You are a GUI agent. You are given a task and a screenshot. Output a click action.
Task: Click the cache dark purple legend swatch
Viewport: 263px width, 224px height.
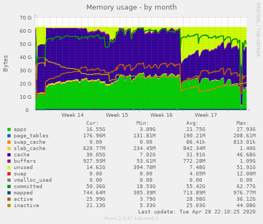point(9,155)
